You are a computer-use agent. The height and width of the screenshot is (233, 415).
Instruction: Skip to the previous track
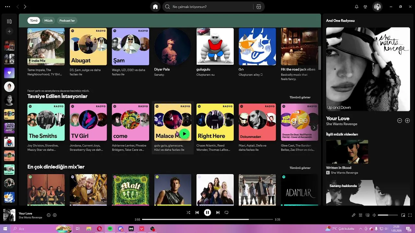click(x=197, y=213)
